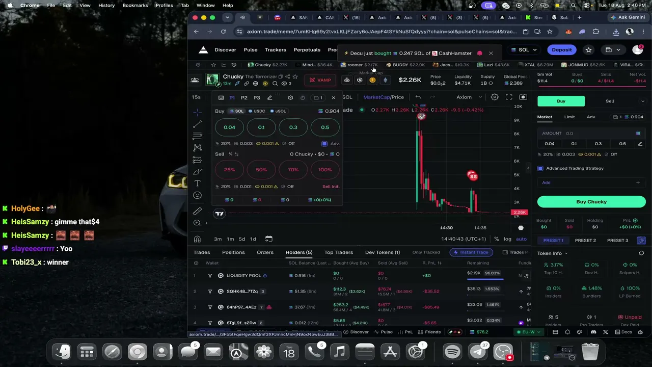Image resolution: width=652 pixels, height=367 pixels.
Task: Open the 15s chart interval selector
Action: (196, 97)
